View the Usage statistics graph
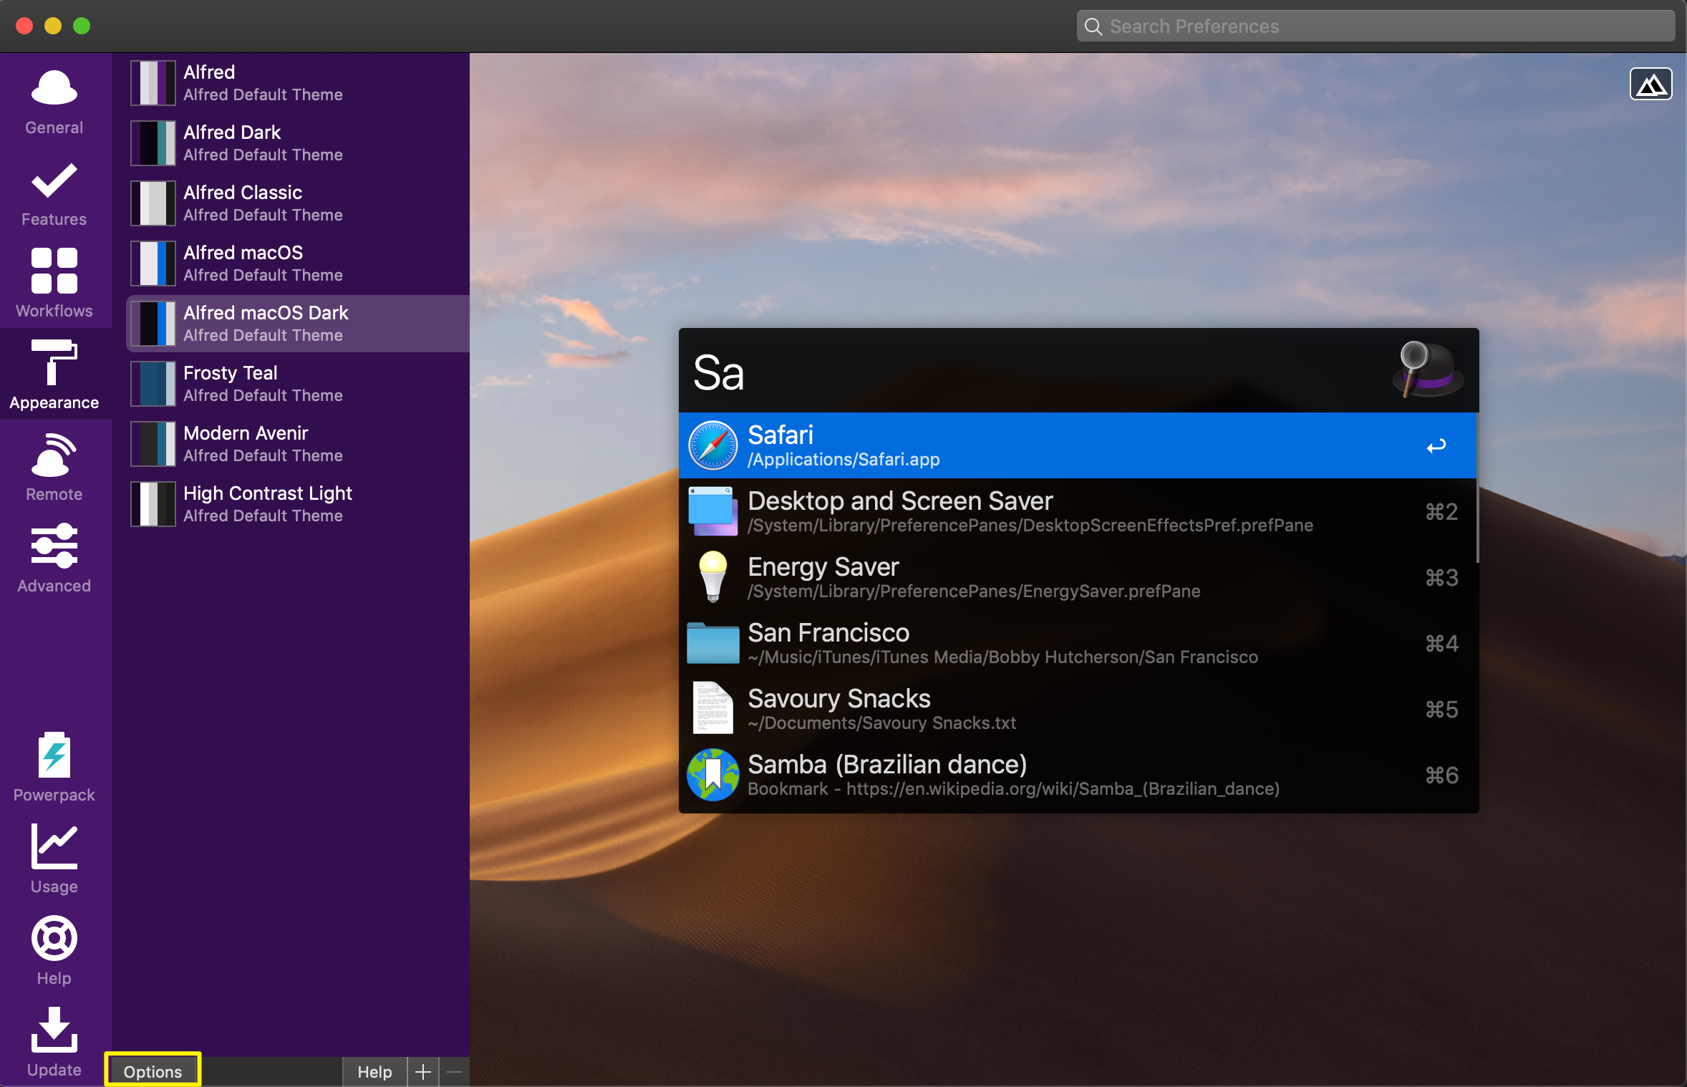 tap(54, 859)
